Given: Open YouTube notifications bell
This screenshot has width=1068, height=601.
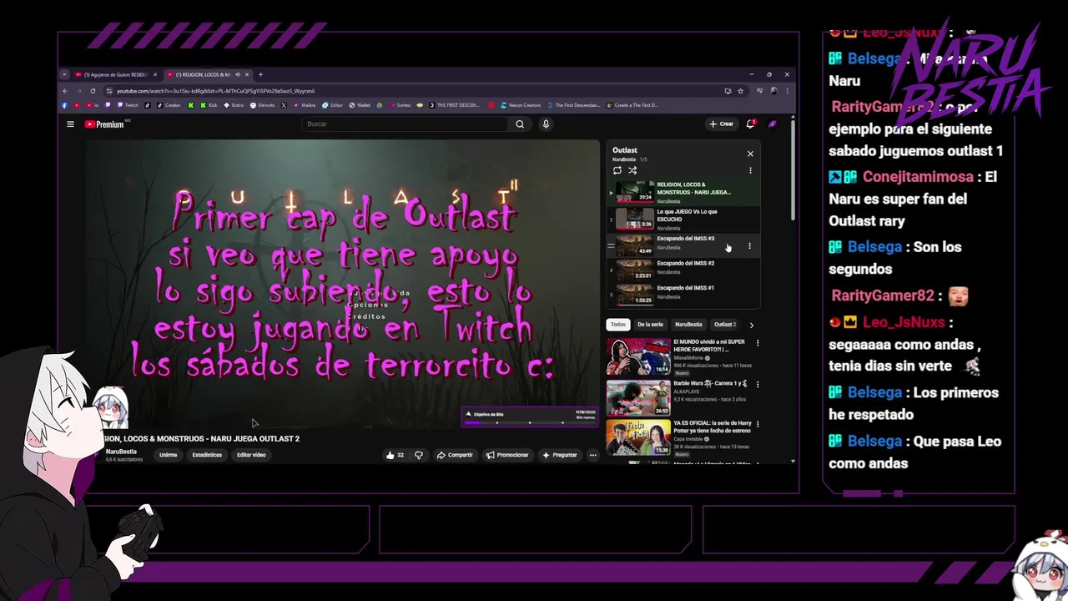Looking at the screenshot, I should [751, 124].
